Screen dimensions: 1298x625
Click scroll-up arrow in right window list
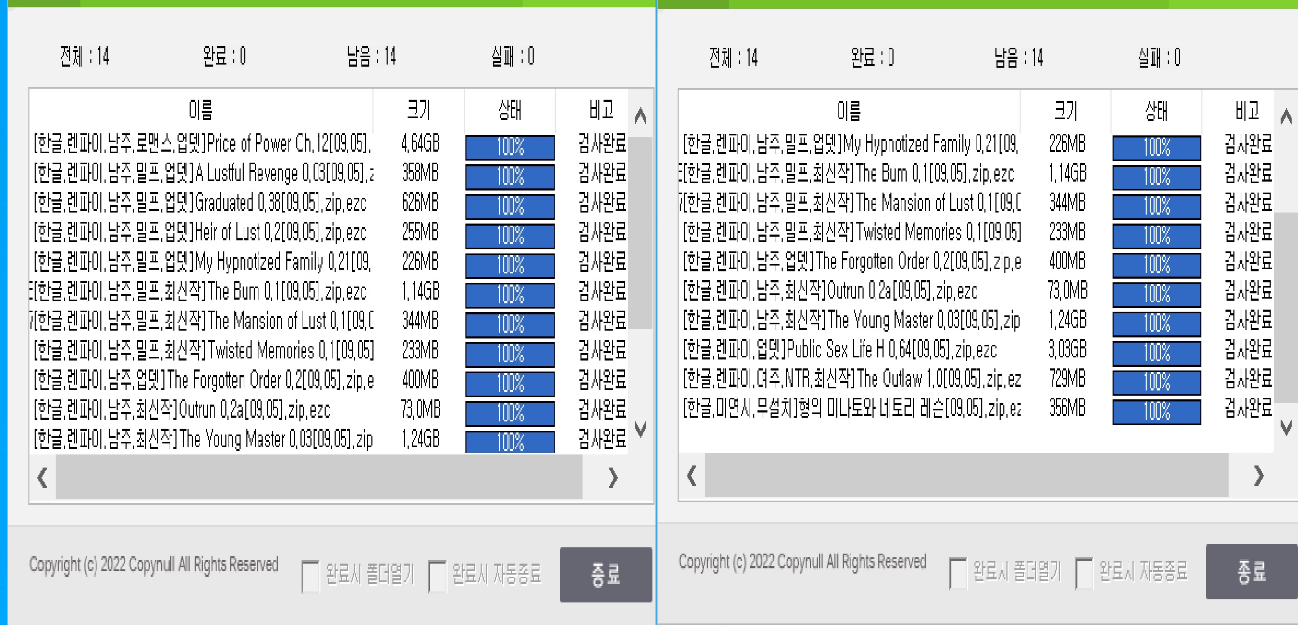(1285, 116)
